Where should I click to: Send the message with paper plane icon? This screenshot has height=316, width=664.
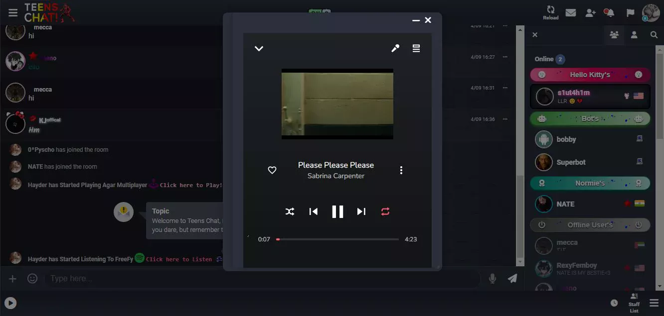[512, 279]
